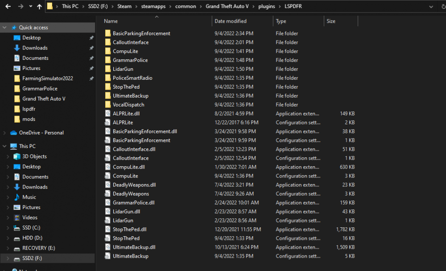Select the GrammarPolice folder icon in list
This screenshot has height=271, width=446.
107,60
